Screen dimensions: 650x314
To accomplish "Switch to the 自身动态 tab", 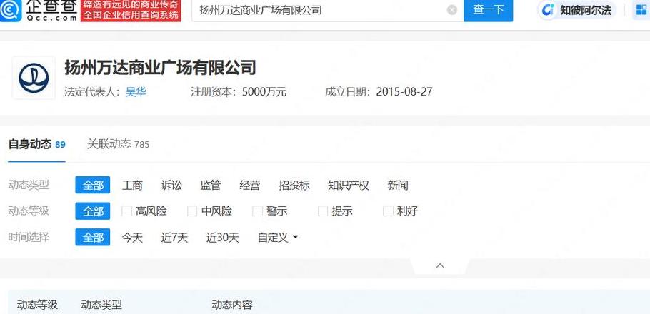I will click(x=36, y=145).
